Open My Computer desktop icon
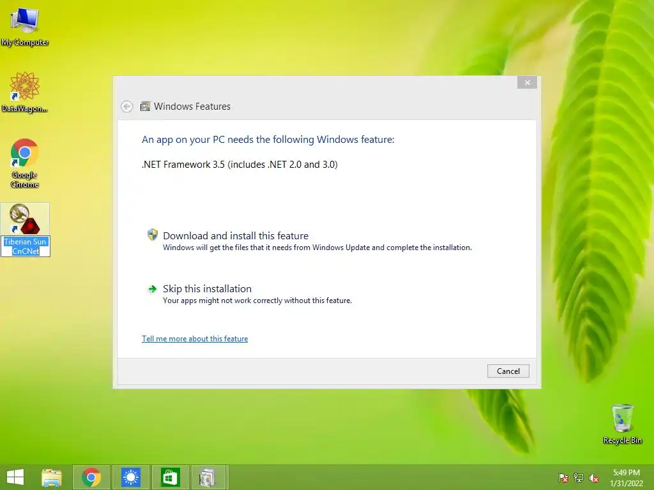The width and height of the screenshot is (654, 490). pos(25,26)
